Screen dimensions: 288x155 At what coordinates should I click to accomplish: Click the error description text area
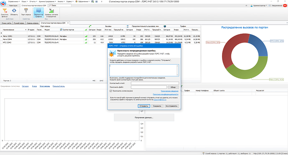tap(144, 70)
